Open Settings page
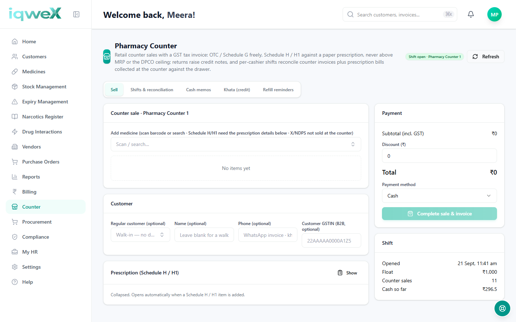516x322 pixels. pos(46,267)
